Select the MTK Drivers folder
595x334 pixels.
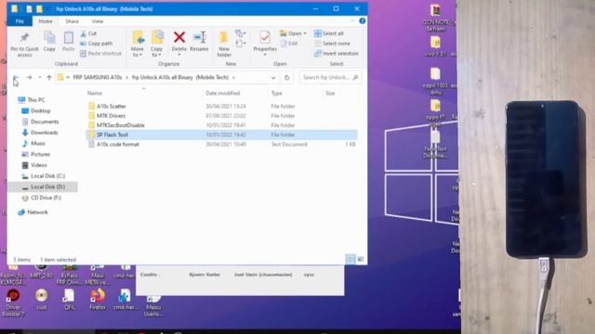pos(111,116)
